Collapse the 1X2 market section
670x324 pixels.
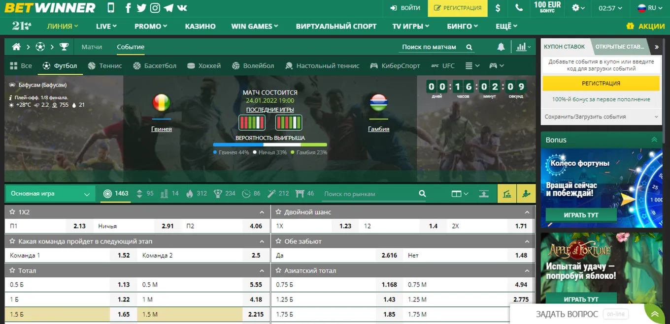pyautogui.click(x=262, y=212)
